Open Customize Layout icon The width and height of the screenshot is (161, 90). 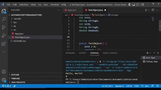pyautogui.click(x=143, y=4)
